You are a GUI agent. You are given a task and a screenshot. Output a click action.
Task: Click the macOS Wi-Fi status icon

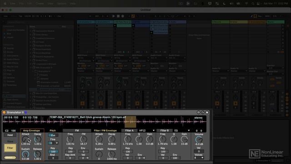click(x=246, y=4)
